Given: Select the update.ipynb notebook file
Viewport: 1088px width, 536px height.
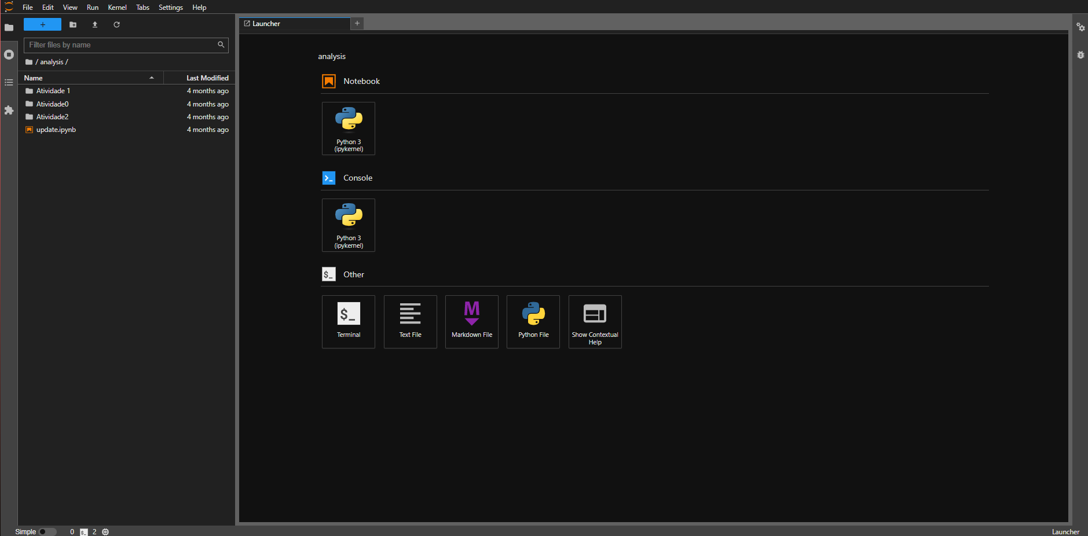Looking at the screenshot, I should (x=127, y=130).
